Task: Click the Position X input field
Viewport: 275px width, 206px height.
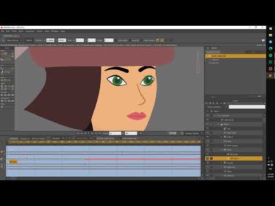Action: tap(50, 40)
